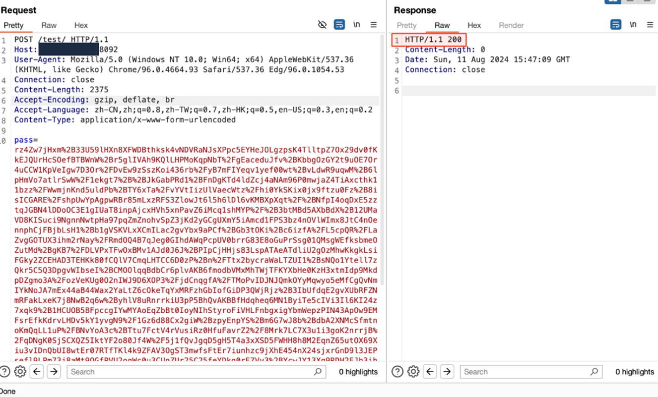Click Request search help question icon
658x397 pixels.
5,371
